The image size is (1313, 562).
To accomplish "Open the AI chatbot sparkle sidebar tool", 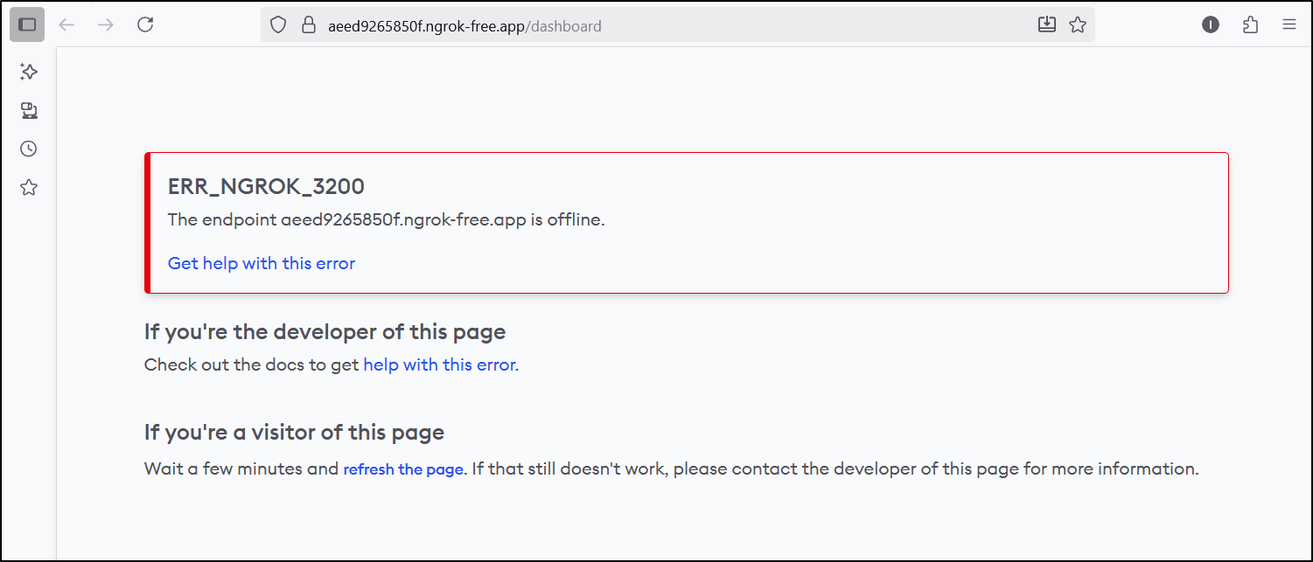I will [29, 72].
